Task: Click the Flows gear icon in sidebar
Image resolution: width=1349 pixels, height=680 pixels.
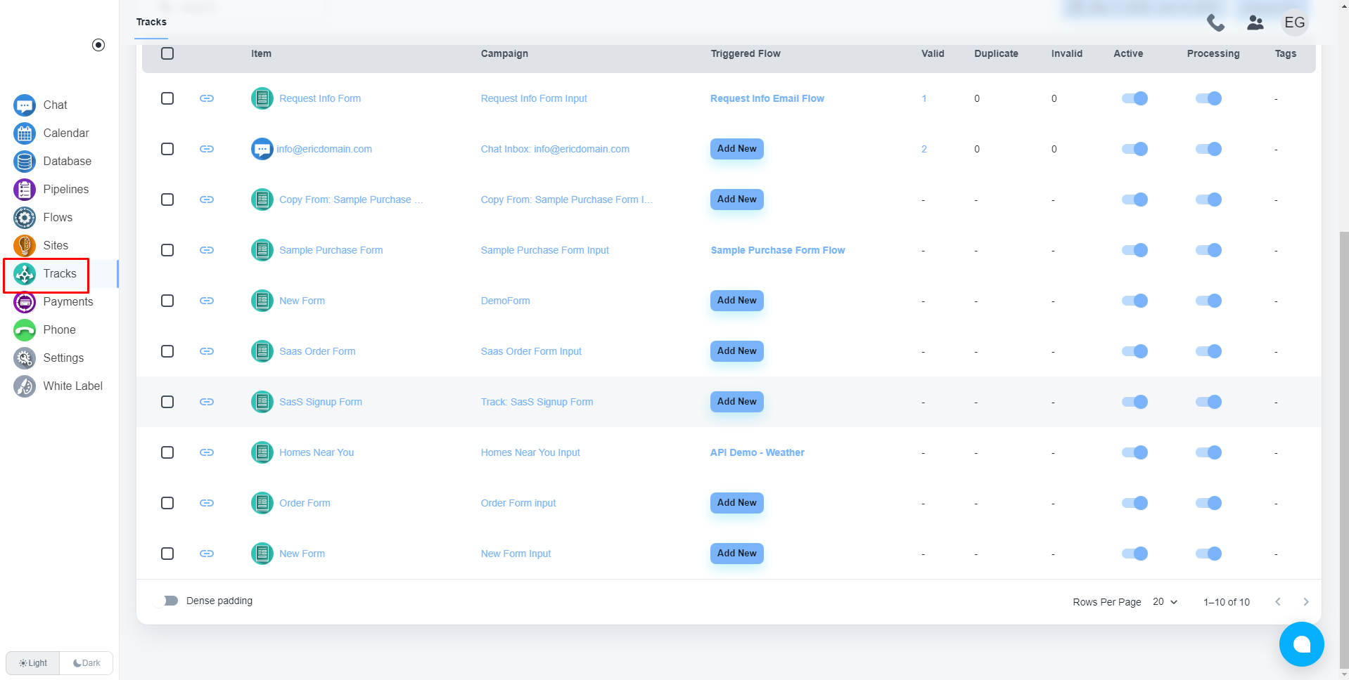Action: pyautogui.click(x=25, y=218)
